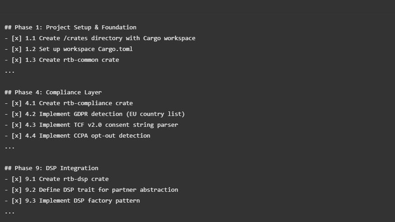
Task: Click the Phase 1 Project Setup heading
Action: [70, 28]
